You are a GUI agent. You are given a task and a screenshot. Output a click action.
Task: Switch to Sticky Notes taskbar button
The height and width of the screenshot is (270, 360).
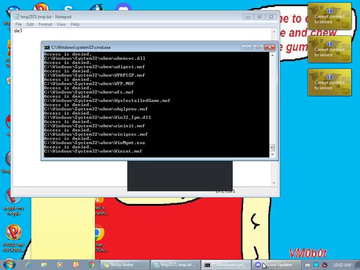click(125, 265)
